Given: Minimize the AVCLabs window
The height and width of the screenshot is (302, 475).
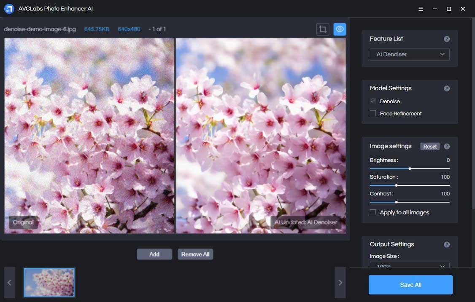Looking at the screenshot, I should (435, 9).
